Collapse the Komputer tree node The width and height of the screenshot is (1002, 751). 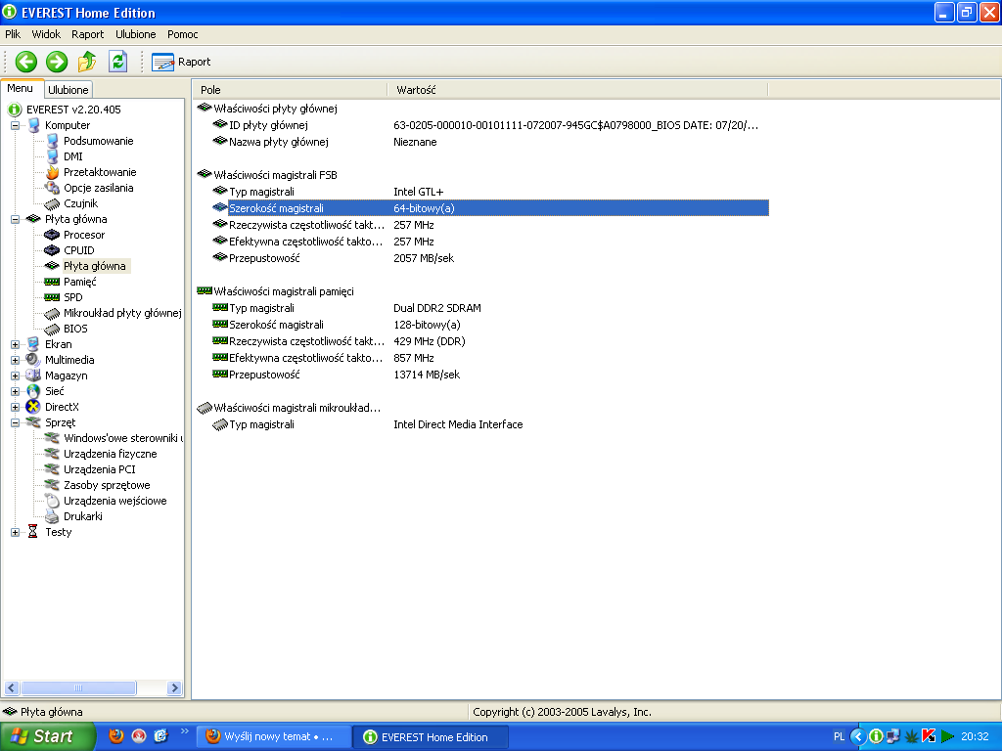coord(15,126)
